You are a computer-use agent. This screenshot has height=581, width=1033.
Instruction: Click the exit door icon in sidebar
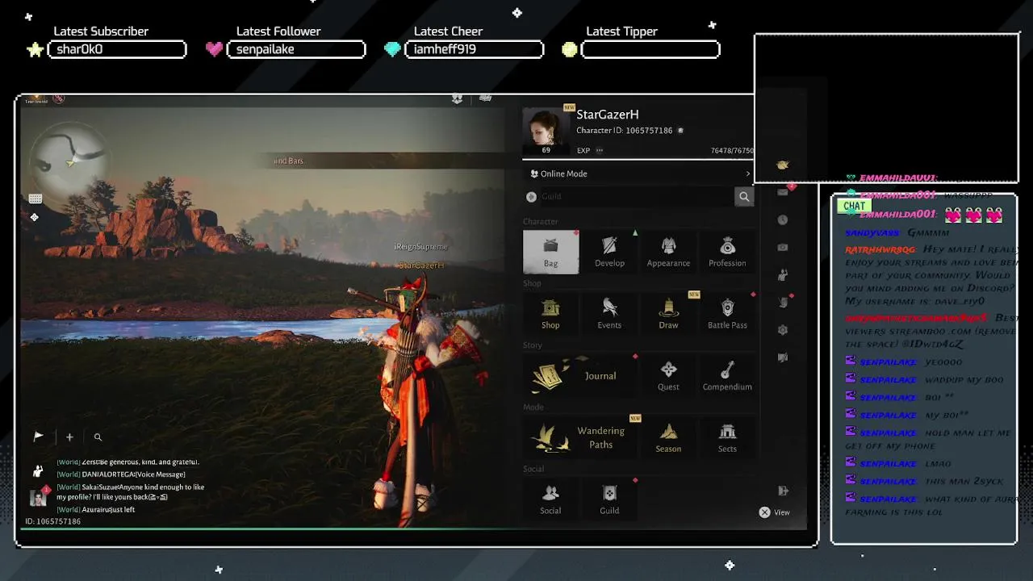pyautogui.click(x=782, y=491)
